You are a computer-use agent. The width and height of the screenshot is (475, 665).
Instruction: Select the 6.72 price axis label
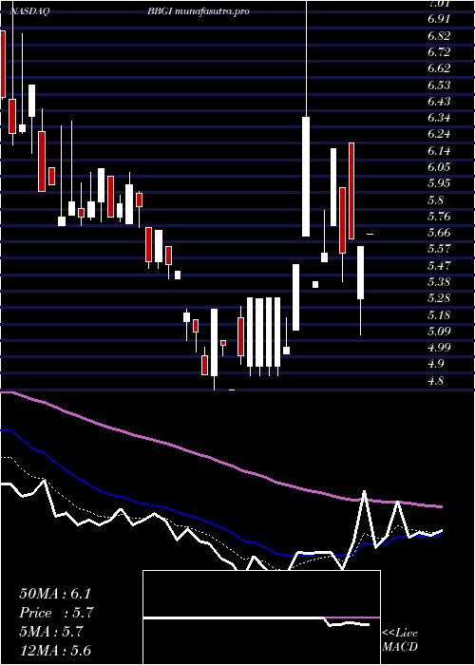click(439, 52)
